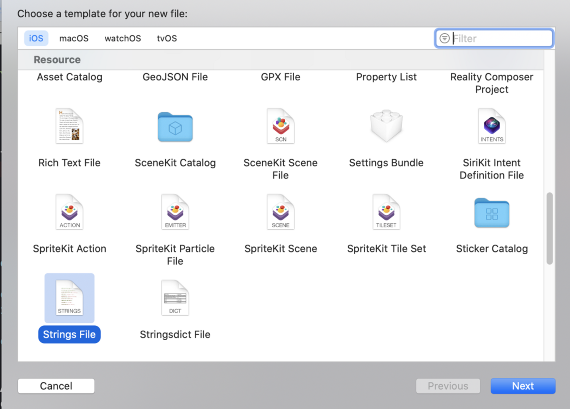Click the Cancel button

[56, 386]
